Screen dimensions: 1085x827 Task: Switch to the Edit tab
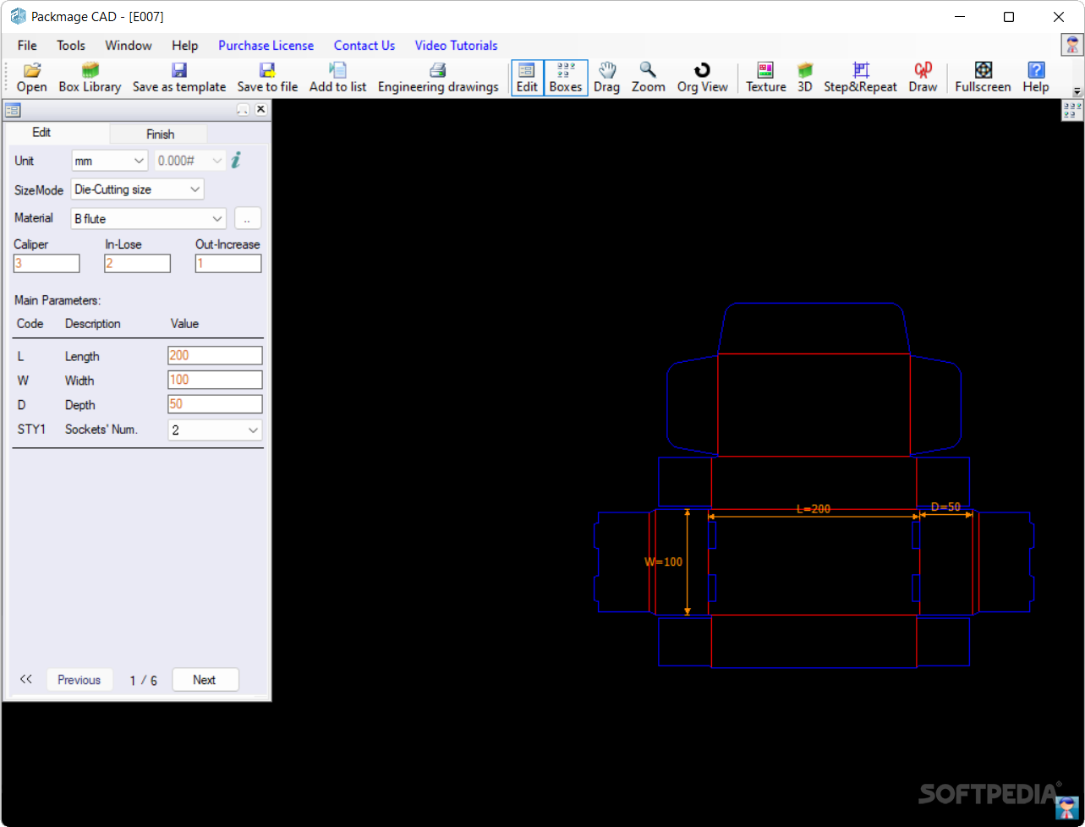pos(42,133)
